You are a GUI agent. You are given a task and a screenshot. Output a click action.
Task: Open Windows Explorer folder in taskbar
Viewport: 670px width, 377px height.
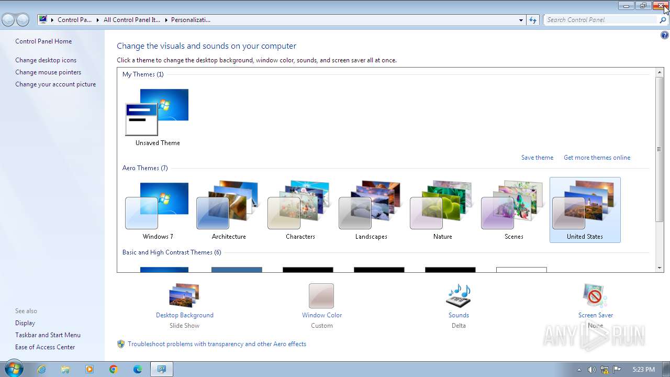(x=65, y=369)
